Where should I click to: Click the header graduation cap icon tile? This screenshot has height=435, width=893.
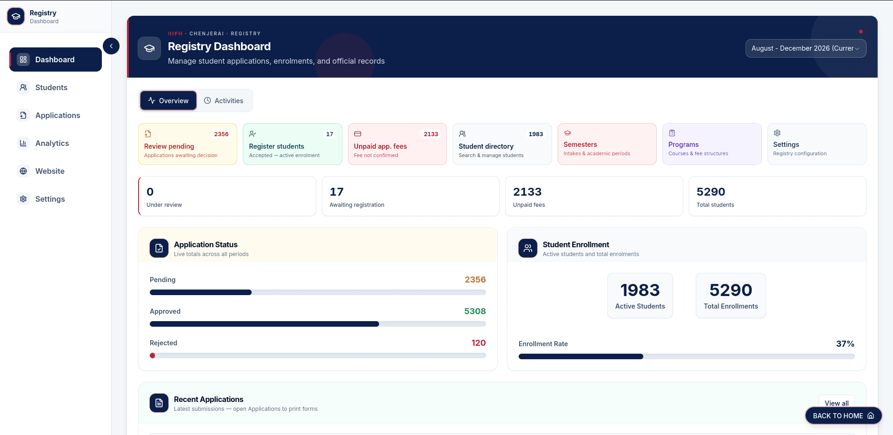point(149,48)
